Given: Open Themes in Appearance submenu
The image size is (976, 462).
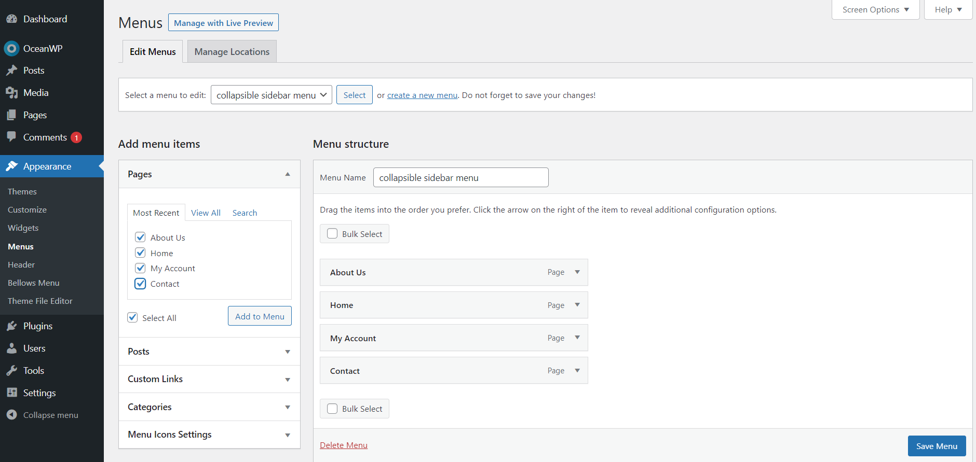Looking at the screenshot, I should pos(22,191).
